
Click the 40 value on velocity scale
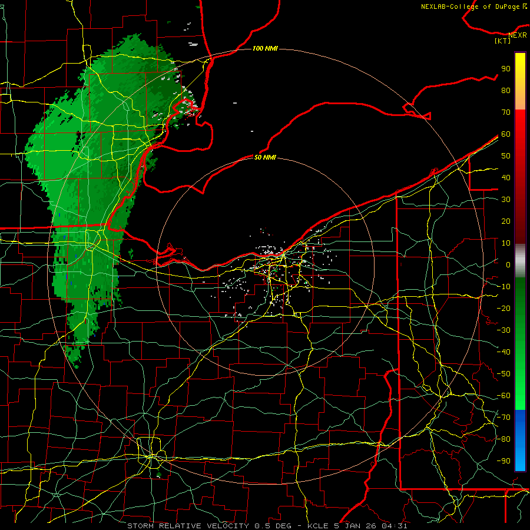pos(506,177)
